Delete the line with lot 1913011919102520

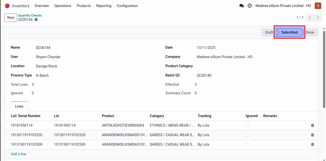click(x=312, y=135)
